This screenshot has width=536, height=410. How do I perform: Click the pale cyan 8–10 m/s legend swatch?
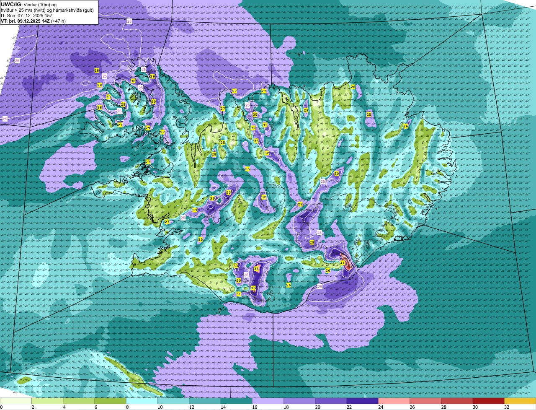pyautogui.click(x=142, y=401)
